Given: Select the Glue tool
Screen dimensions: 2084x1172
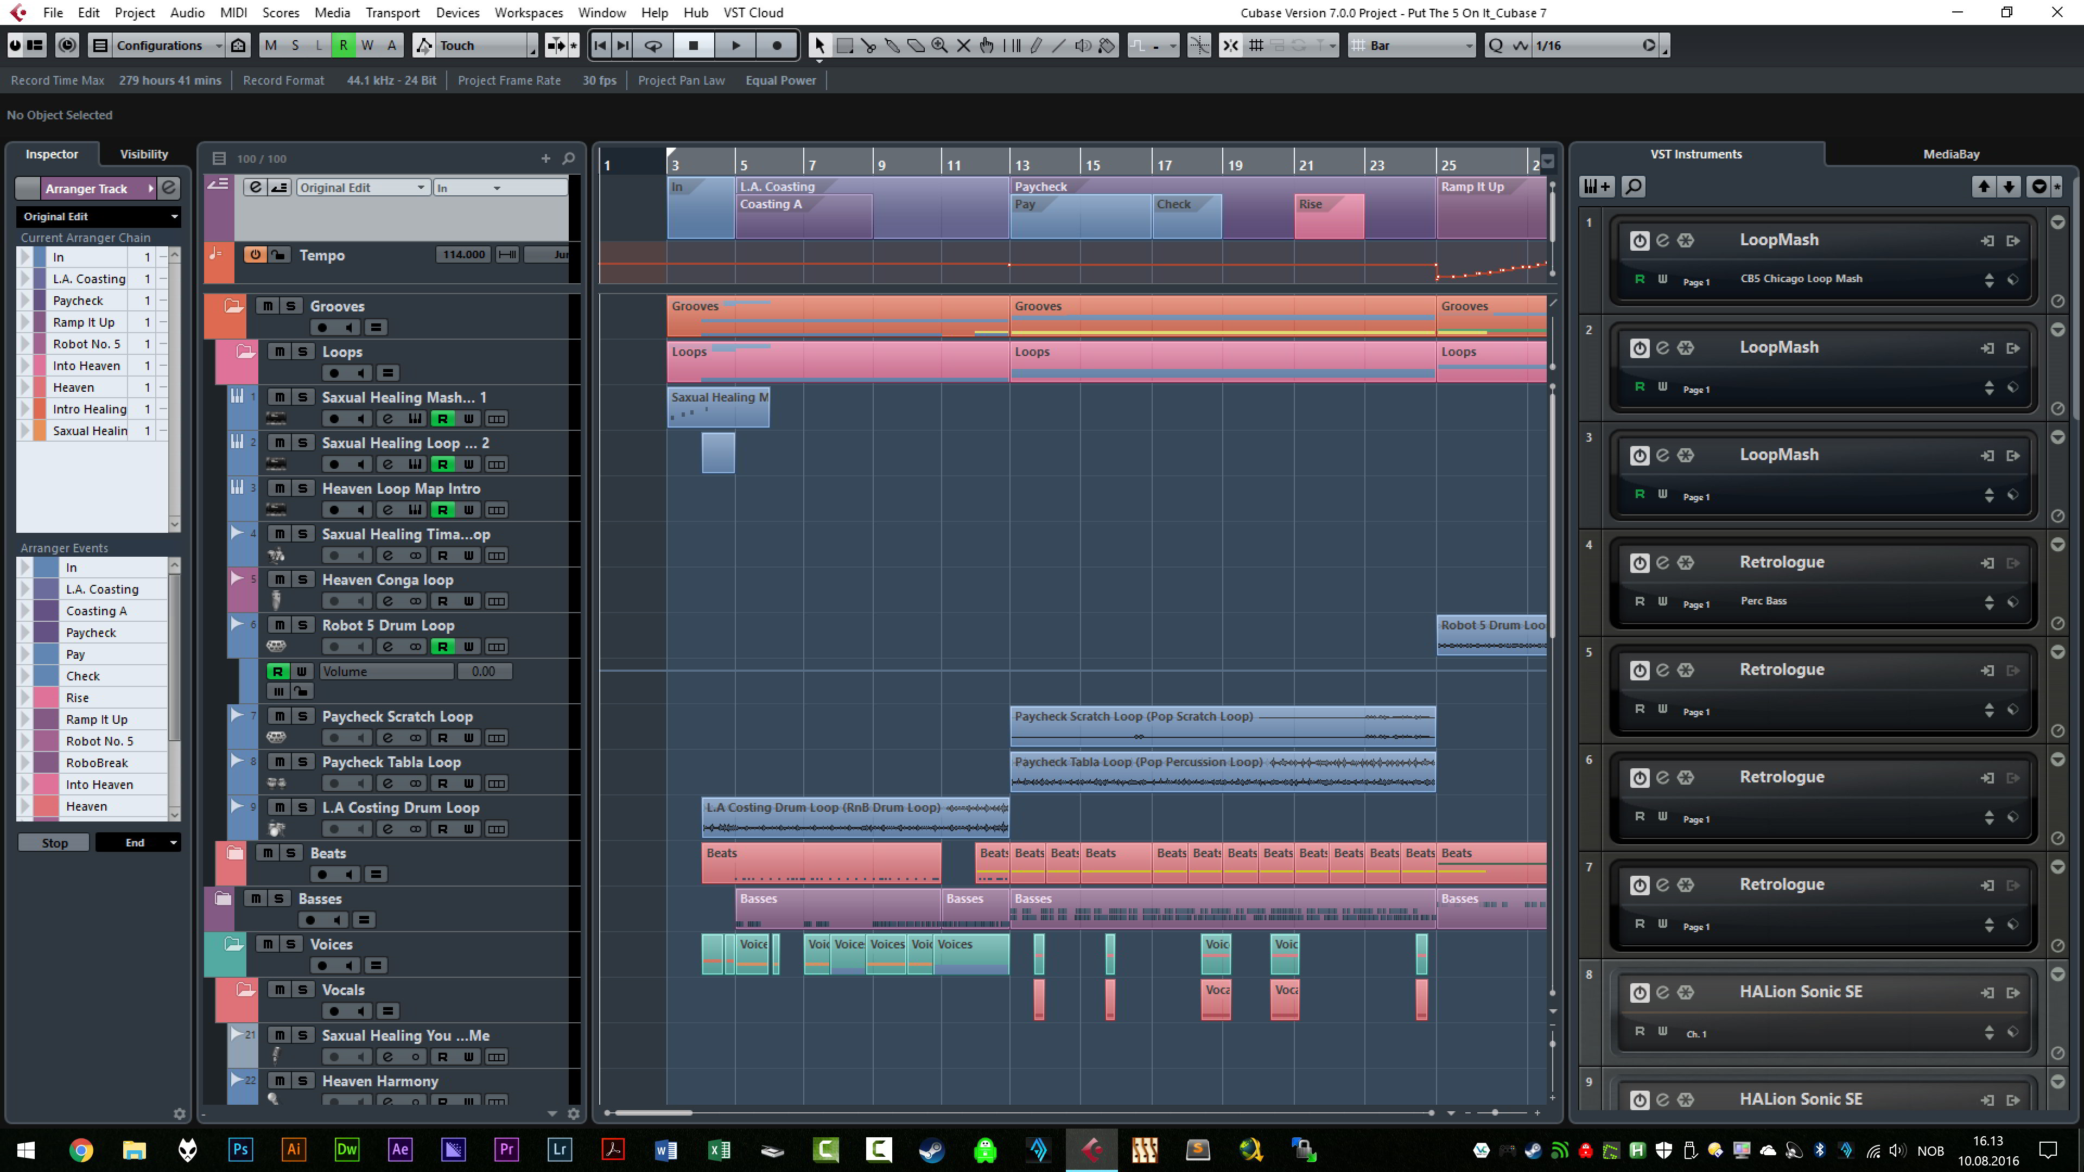Looking at the screenshot, I should 892,45.
